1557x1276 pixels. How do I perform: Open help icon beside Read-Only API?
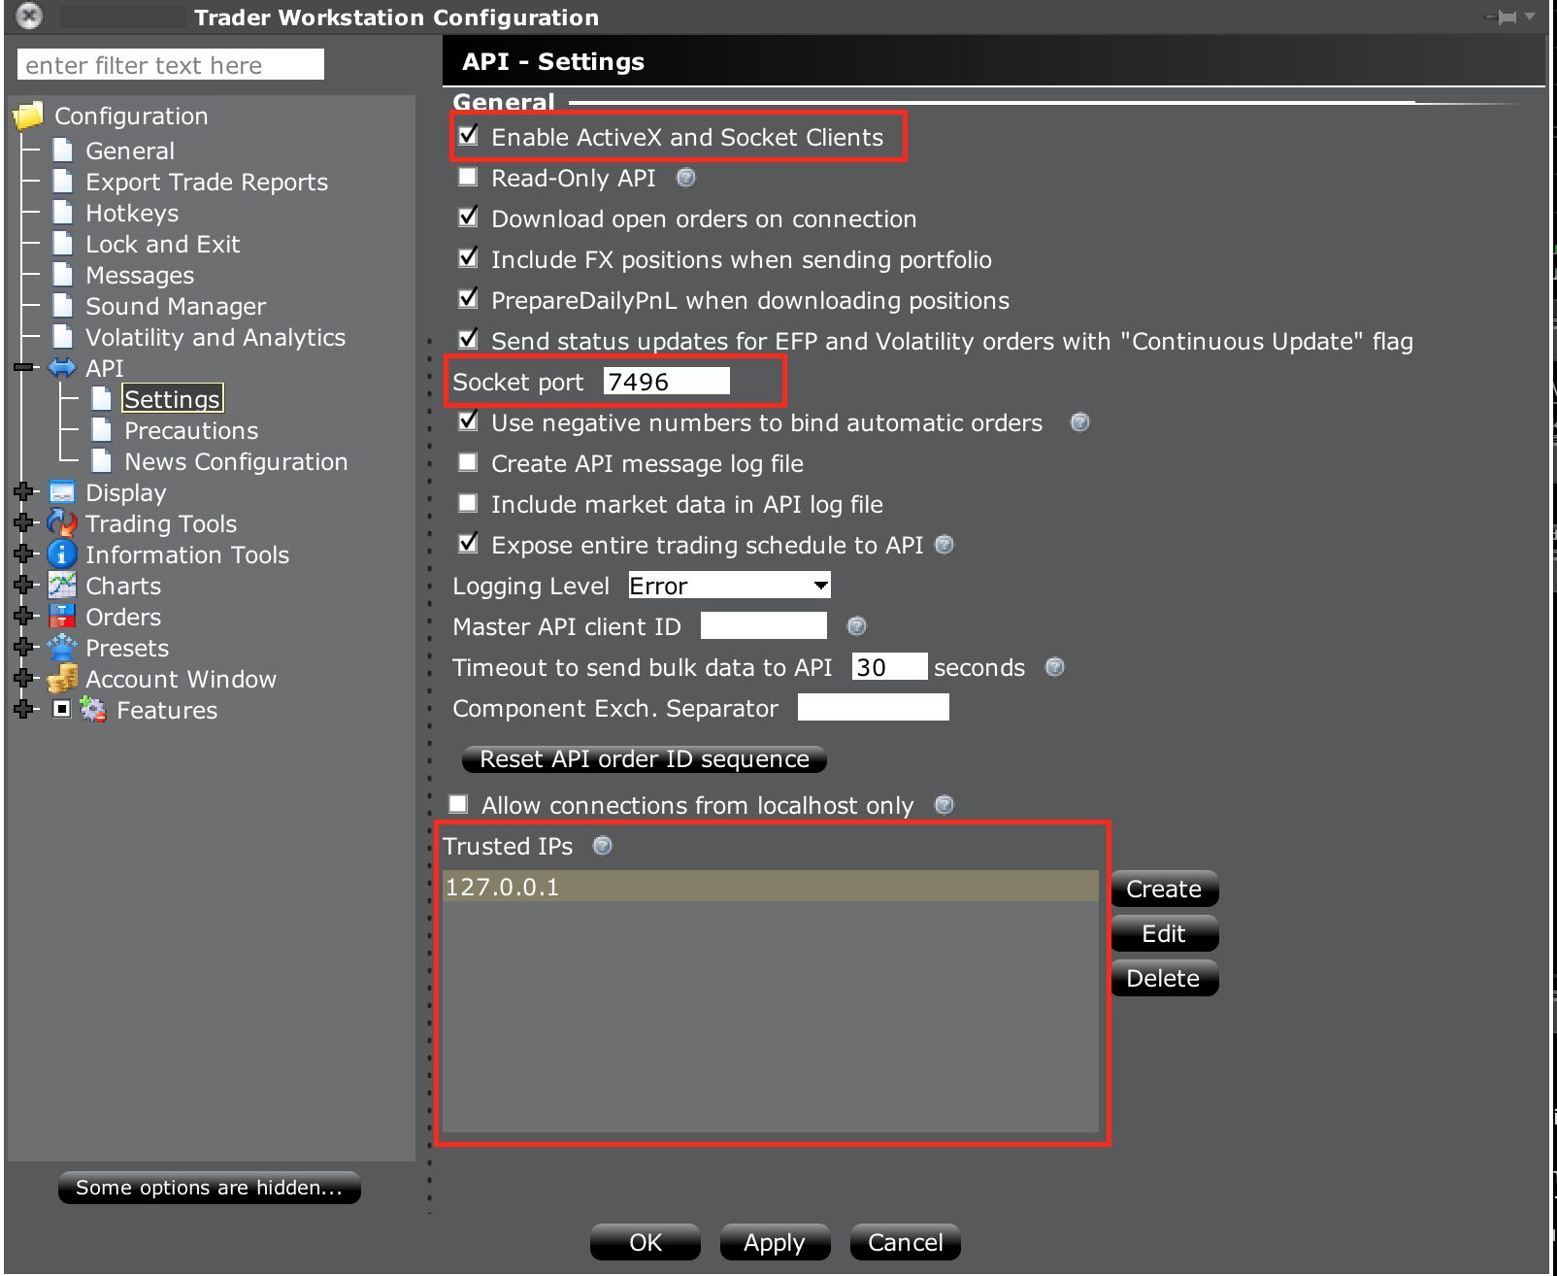pos(686,178)
